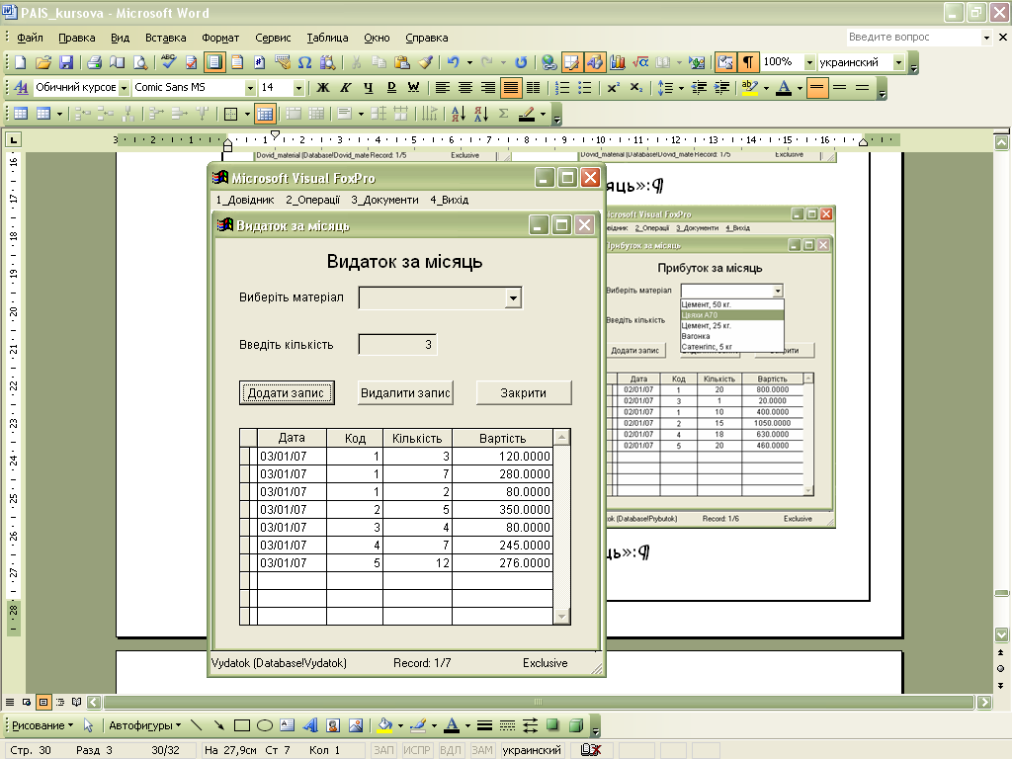Viewport: 1012px width, 759px height.
Task: Click the Save icon in the toolbar
Action: click(x=66, y=62)
